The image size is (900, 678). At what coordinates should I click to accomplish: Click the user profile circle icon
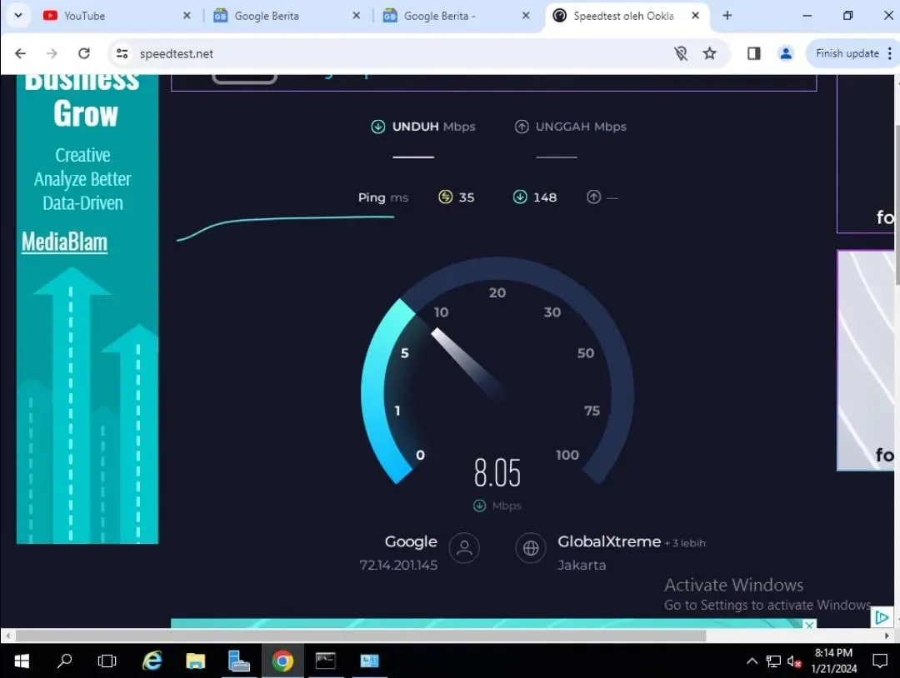pyautogui.click(x=464, y=548)
